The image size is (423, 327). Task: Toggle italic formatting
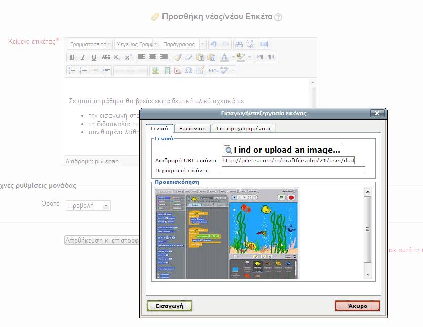pos(83,57)
